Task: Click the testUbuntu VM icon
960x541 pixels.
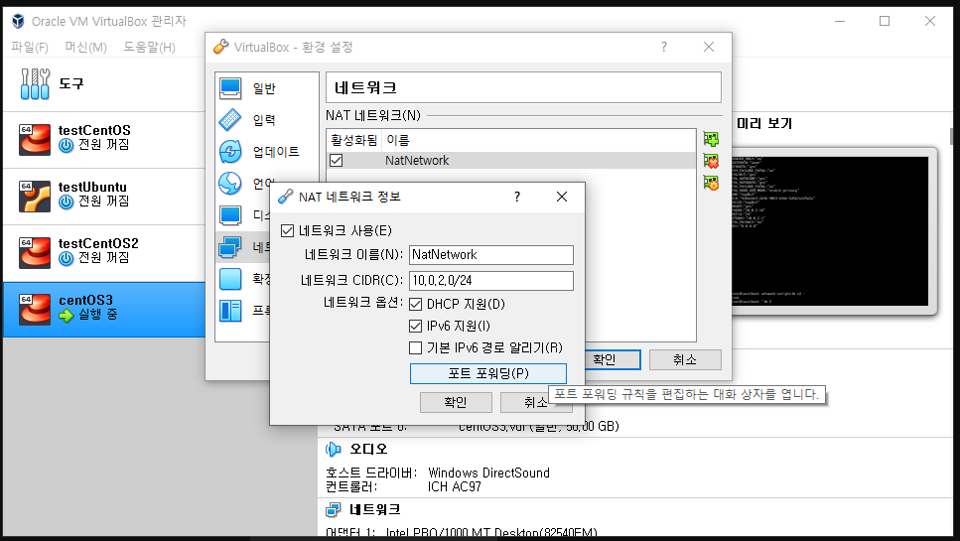Action: (35, 196)
